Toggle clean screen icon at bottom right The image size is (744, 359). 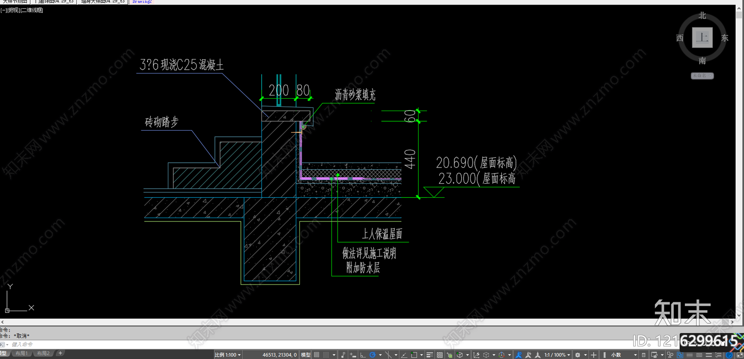click(740, 355)
